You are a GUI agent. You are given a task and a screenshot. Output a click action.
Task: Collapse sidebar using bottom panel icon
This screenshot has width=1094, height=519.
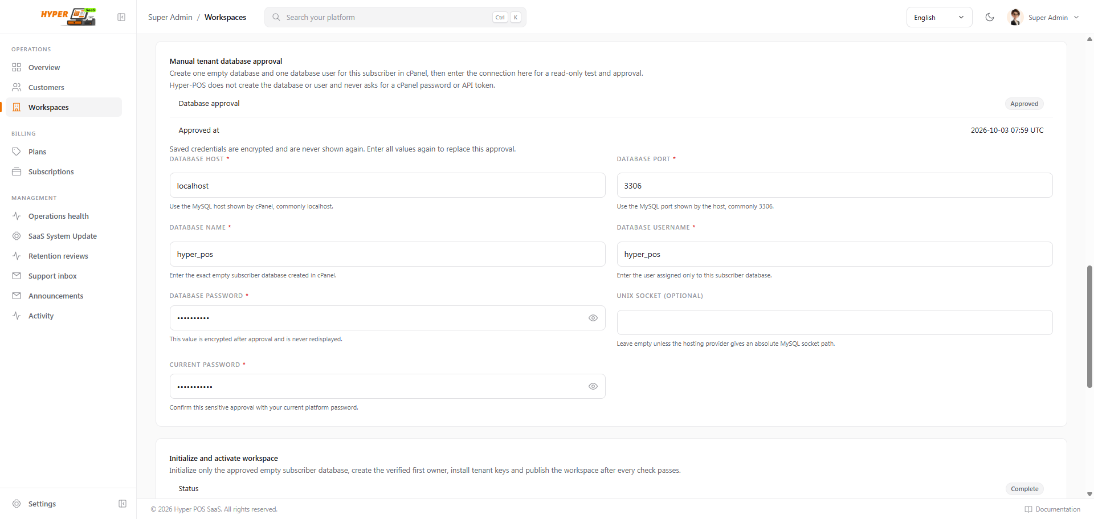point(123,504)
